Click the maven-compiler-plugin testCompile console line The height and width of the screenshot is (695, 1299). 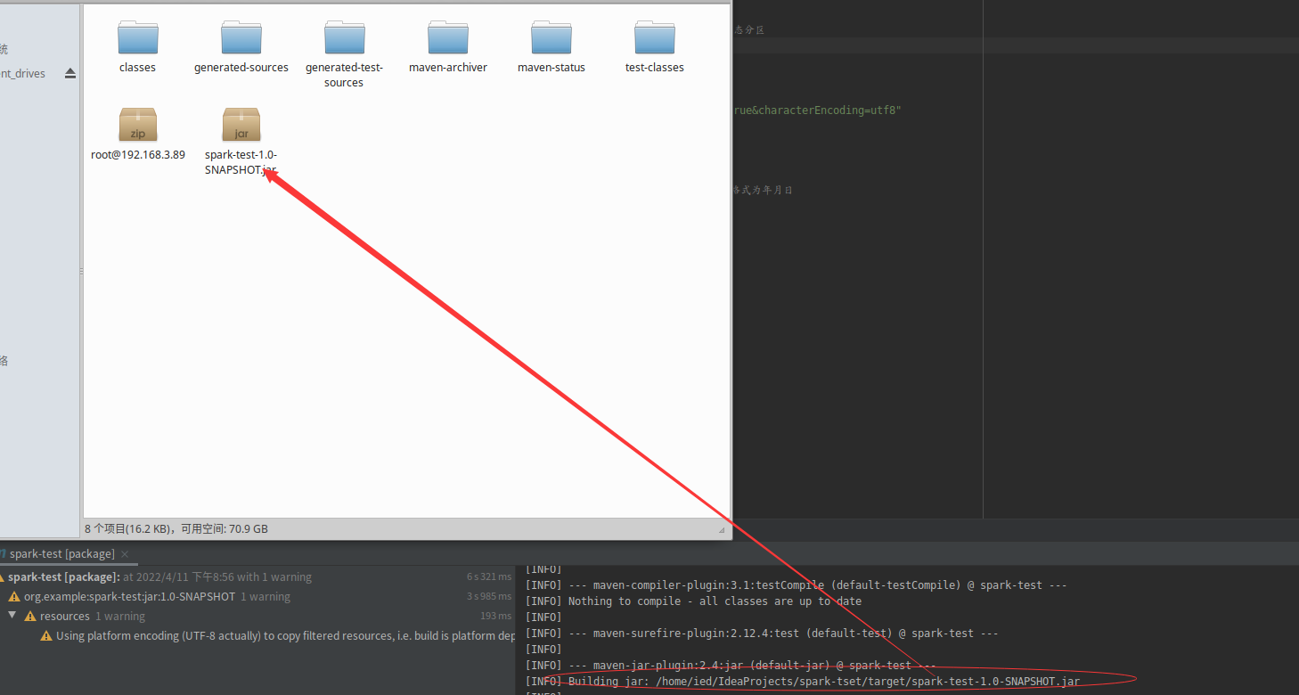pos(797,585)
